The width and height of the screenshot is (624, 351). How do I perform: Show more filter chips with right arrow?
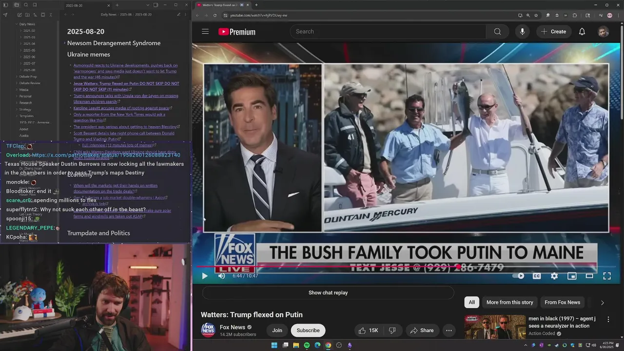coord(602,303)
